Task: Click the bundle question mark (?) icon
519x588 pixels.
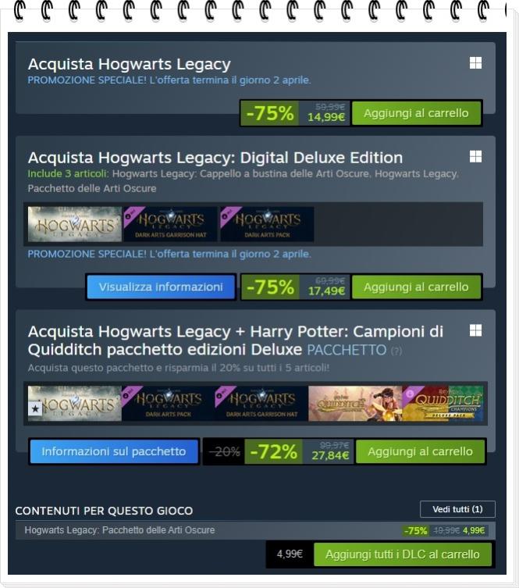Action: coord(396,351)
